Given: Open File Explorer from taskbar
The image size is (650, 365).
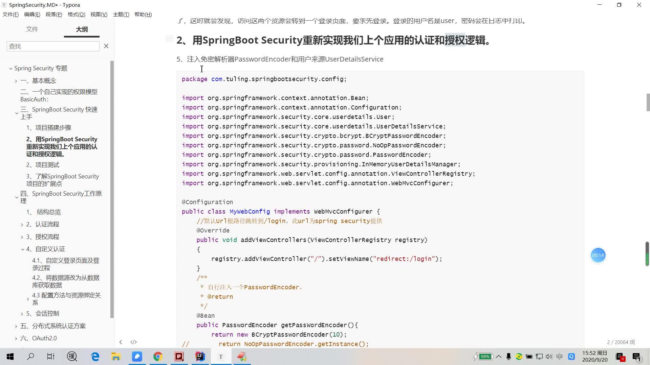Looking at the screenshot, I should [x=116, y=357].
